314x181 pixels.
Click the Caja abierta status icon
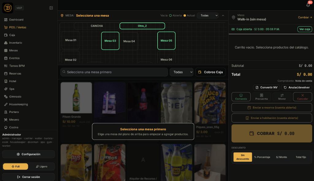pos(233,29)
